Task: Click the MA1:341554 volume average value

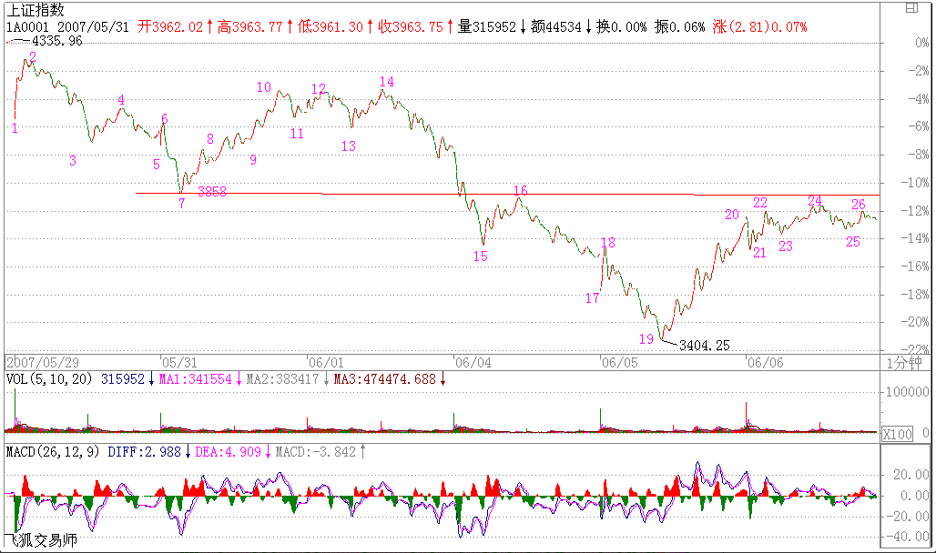Action: [197, 378]
